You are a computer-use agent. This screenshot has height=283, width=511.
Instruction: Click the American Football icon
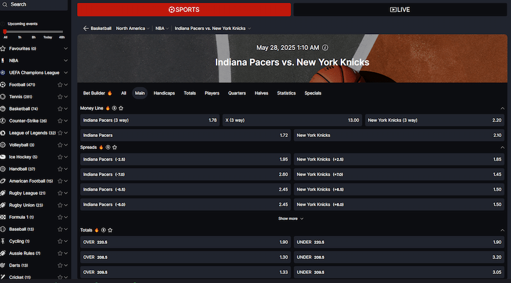(x=3, y=181)
